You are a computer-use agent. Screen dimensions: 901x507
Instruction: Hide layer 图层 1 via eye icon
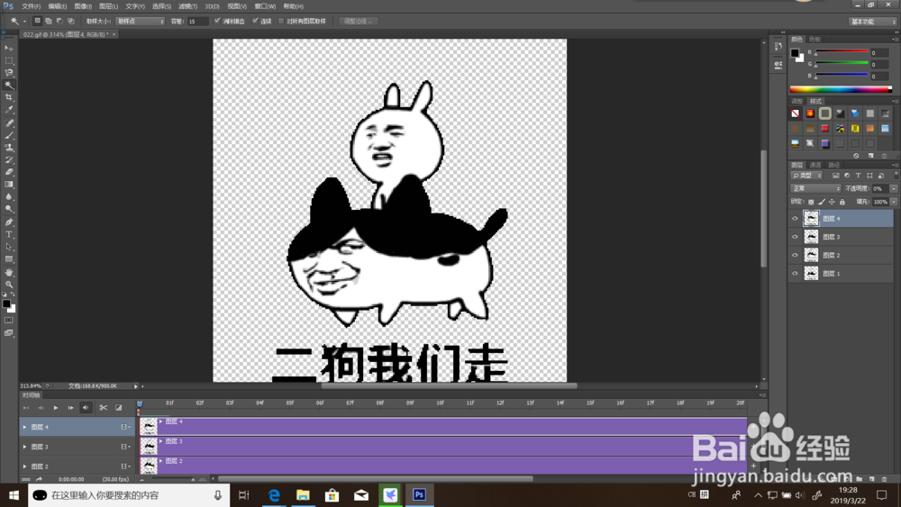point(796,274)
